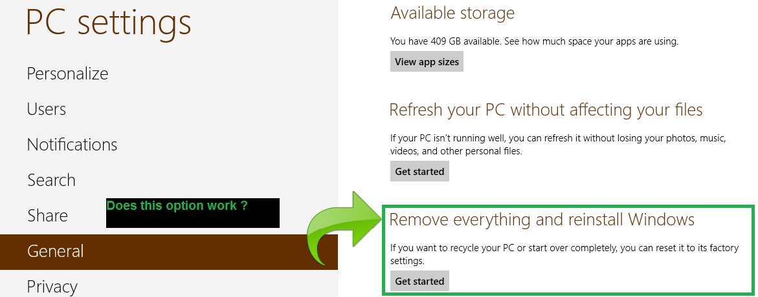758x297 pixels.
Task: Click Get started under Remove everything
Action: (419, 281)
